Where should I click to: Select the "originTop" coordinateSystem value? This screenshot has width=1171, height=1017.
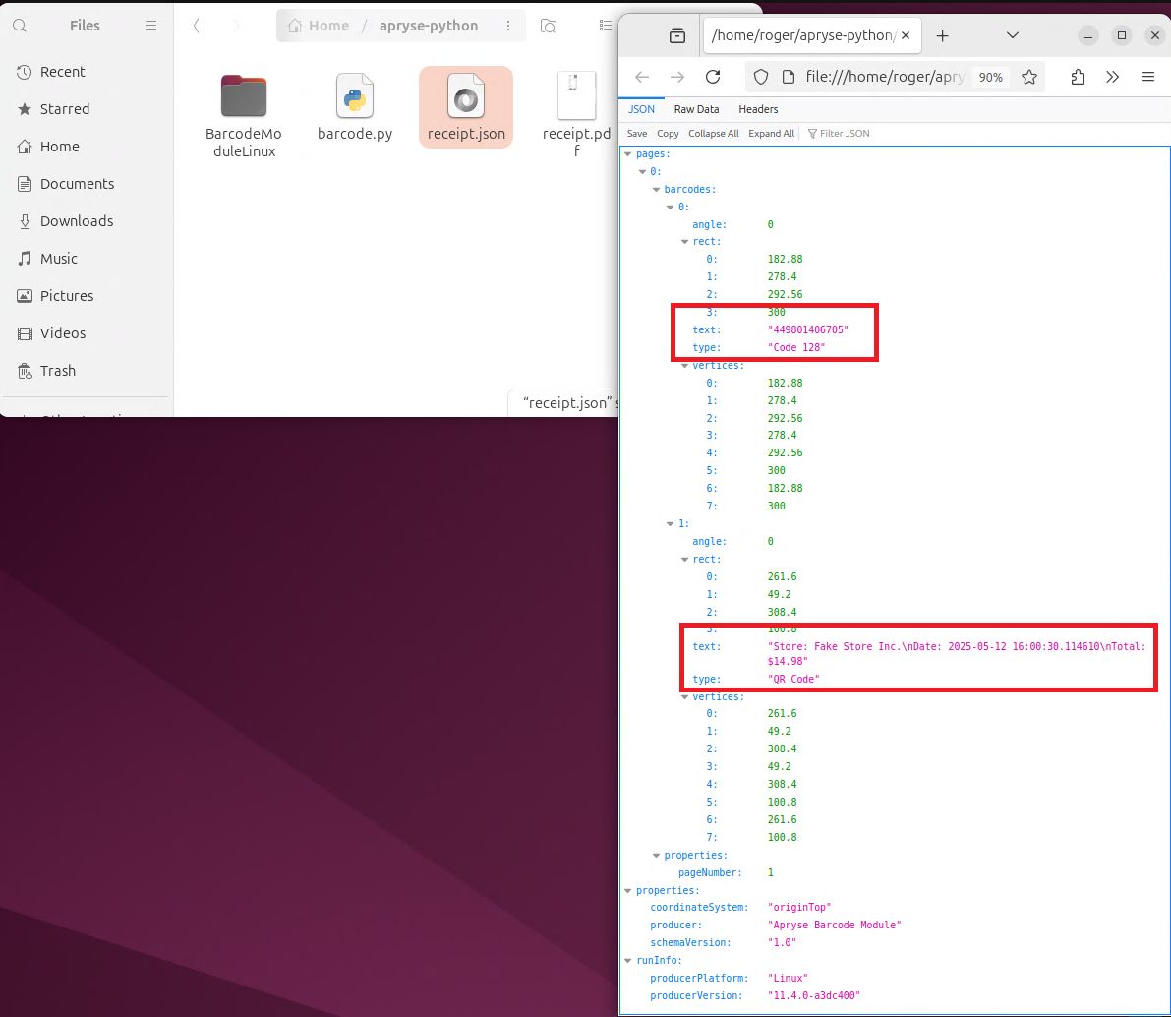tap(799, 907)
